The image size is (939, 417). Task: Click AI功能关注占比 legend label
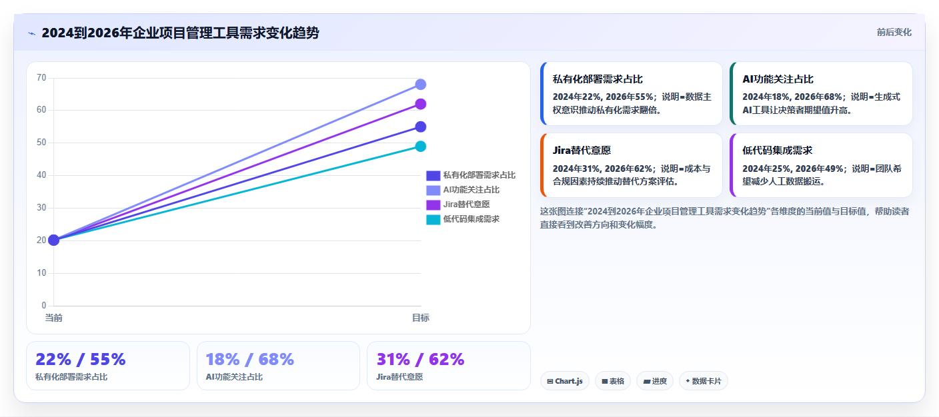pyautogui.click(x=471, y=190)
